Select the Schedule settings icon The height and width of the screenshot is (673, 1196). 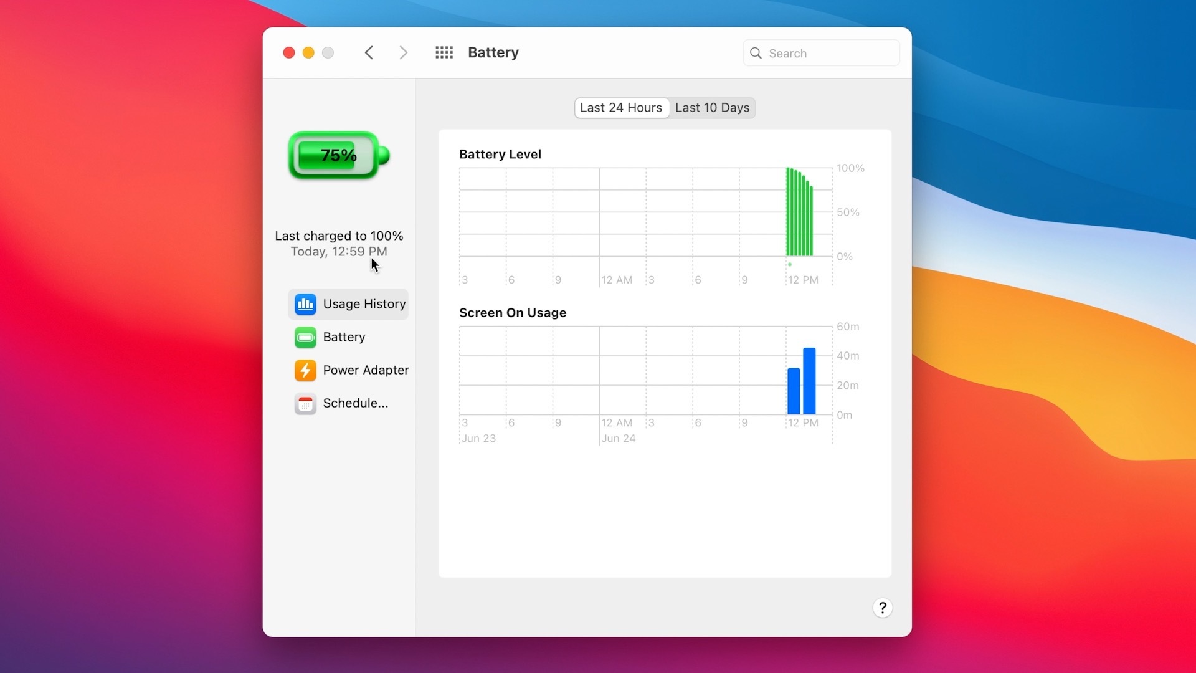pyautogui.click(x=305, y=403)
